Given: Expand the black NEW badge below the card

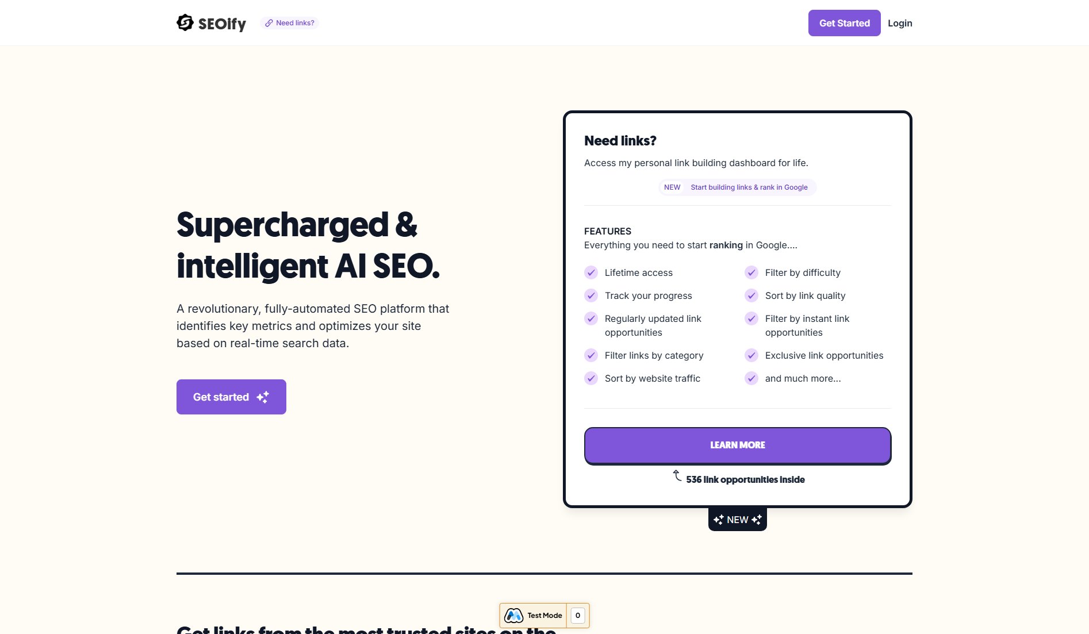Looking at the screenshot, I should tap(737, 519).
